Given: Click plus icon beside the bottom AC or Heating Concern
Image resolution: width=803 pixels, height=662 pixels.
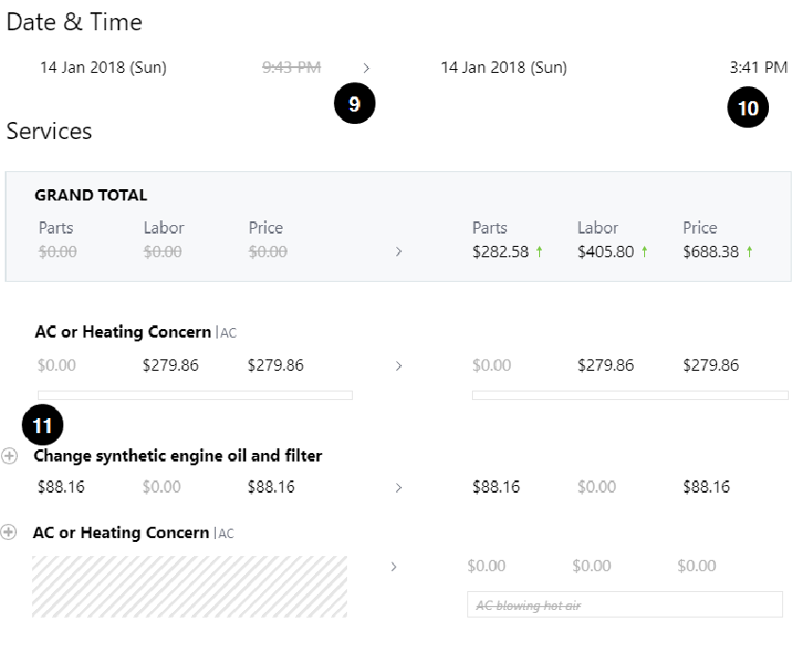Looking at the screenshot, I should 9,532.
